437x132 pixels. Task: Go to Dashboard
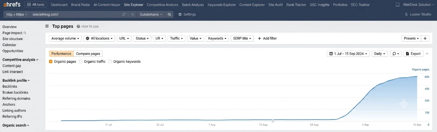pyautogui.click(x=59, y=5)
